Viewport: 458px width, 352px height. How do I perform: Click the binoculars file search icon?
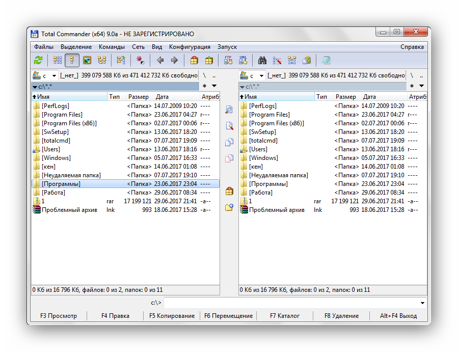pos(262,60)
